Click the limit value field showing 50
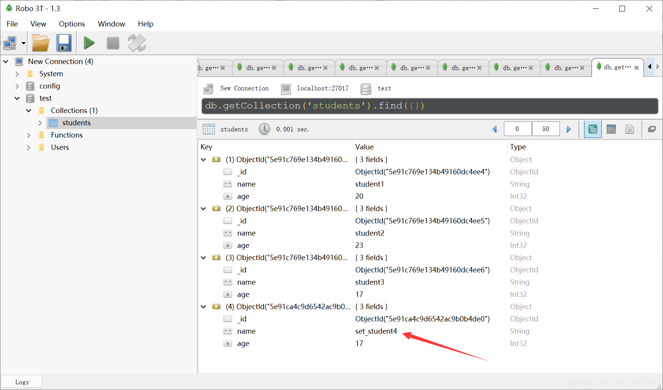Image resolution: width=663 pixels, height=390 pixels. (x=546, y=129)
